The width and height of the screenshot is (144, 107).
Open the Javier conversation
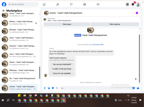pyautogui.click(x=20, y=39)
